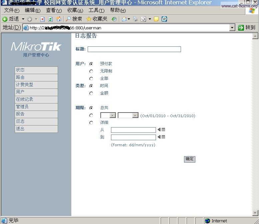Image resolution: width=259 pixels, height=224 pixels.
Task: Go to the browser Home page icon
Action: pyautogui.click(x=59, y=19)
